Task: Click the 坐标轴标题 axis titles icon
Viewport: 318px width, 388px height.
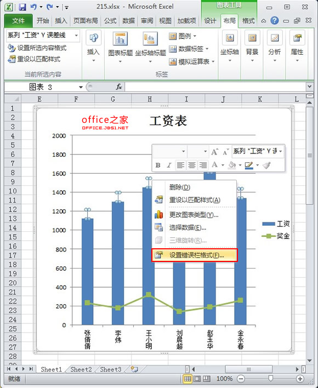Action: click(150, 38)
